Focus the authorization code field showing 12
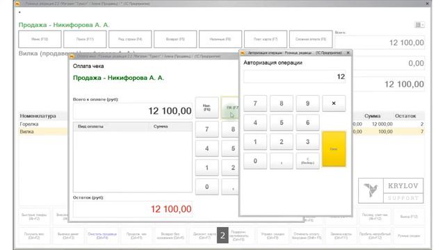 click(295, 76)
